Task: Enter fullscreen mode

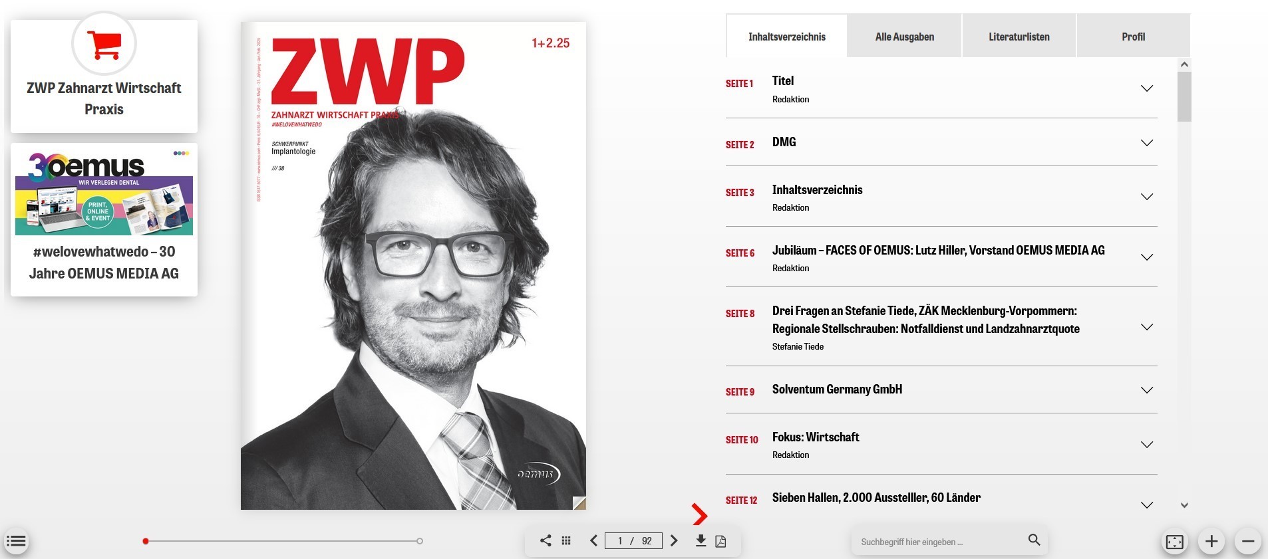Action: pyautogui.click(x=1175, y=542)
